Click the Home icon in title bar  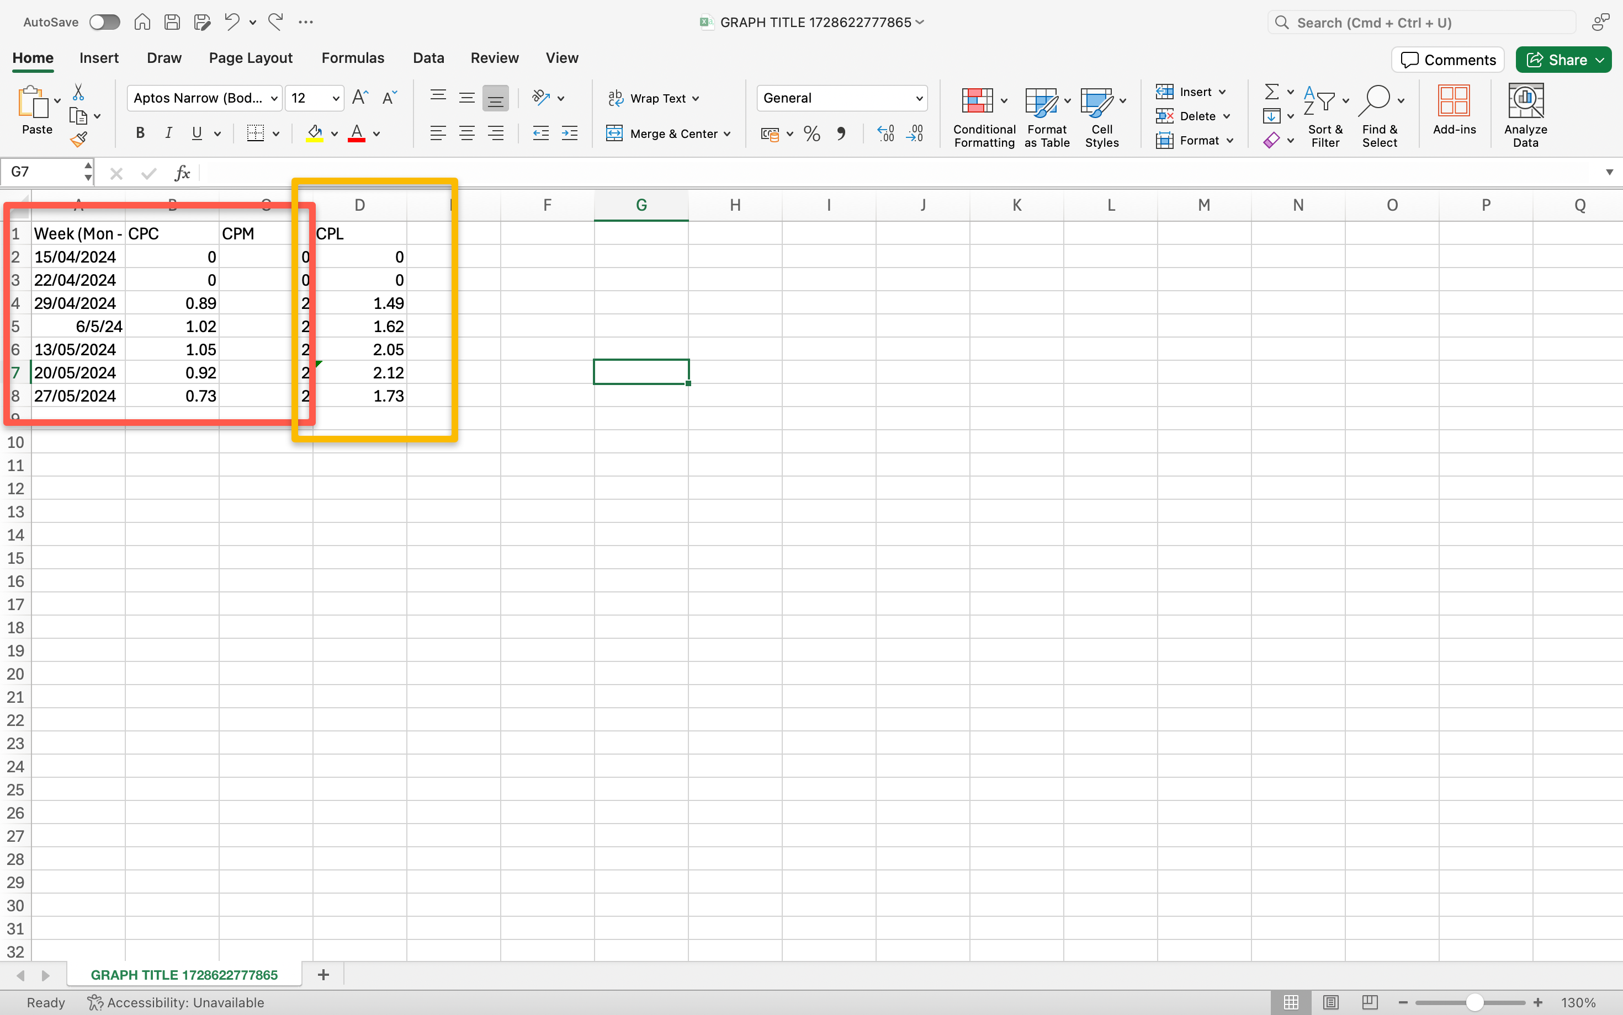tap(142, 22)
